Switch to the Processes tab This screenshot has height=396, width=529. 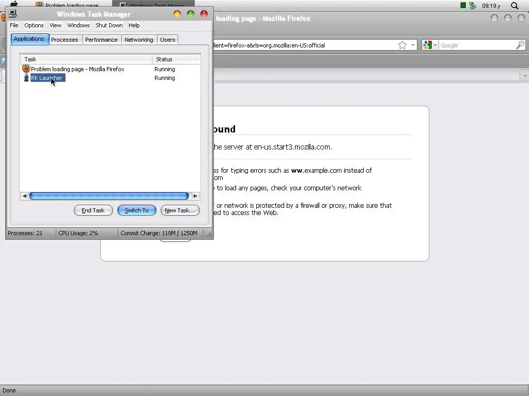pyautogui.click(x=65, y=40)
